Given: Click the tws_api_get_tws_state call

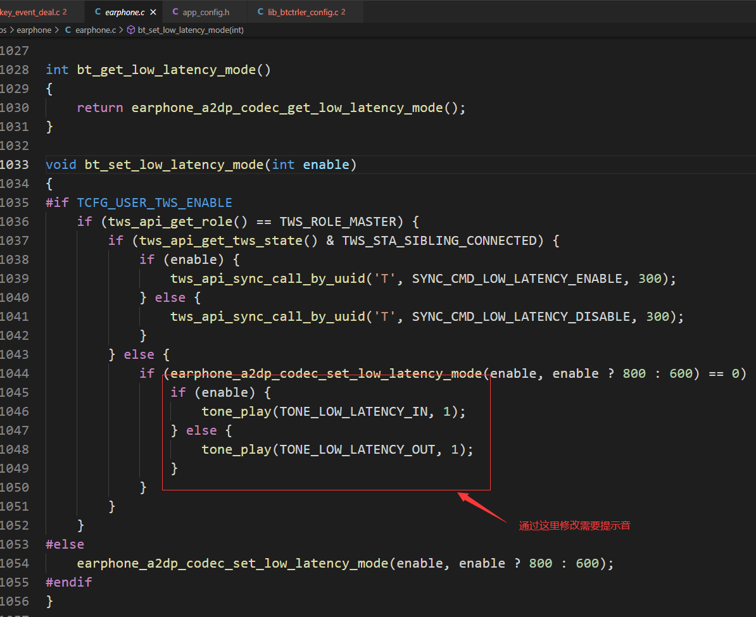Looking at the screenshot, I should (221, 240).
